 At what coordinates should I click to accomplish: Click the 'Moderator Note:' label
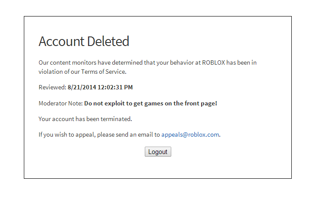(x=61, y=104)
